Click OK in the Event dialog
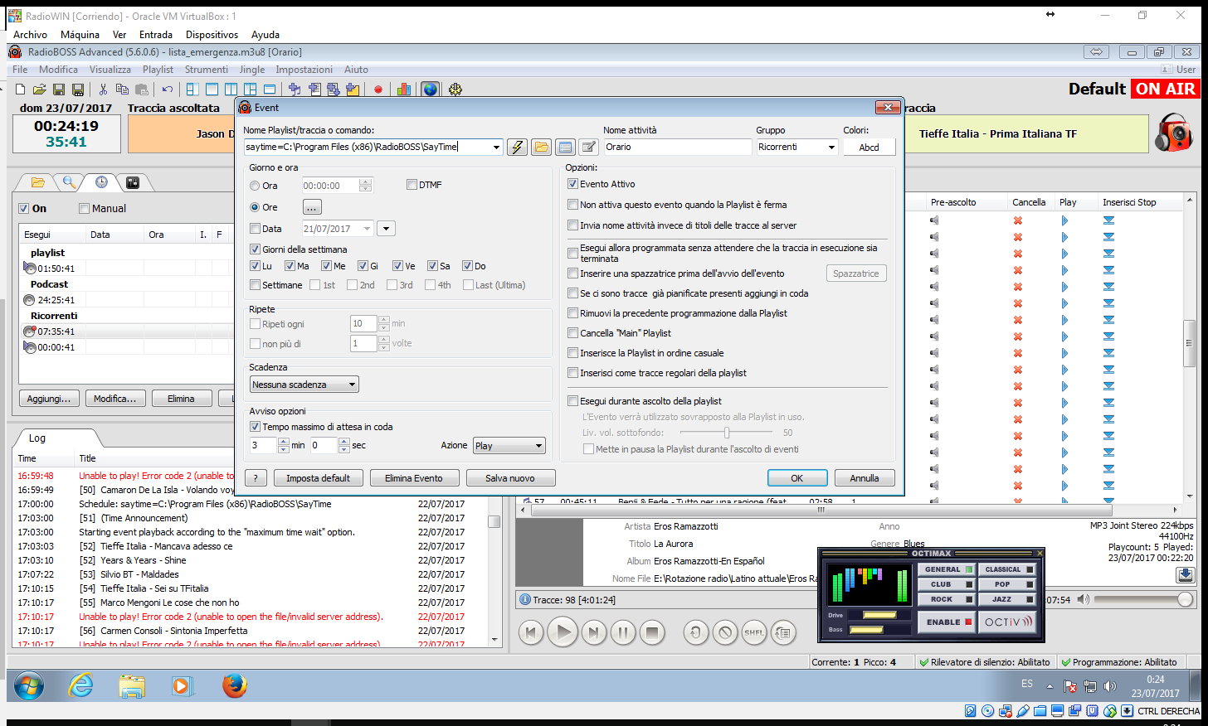1208x726 pixels. pos(796,478)
